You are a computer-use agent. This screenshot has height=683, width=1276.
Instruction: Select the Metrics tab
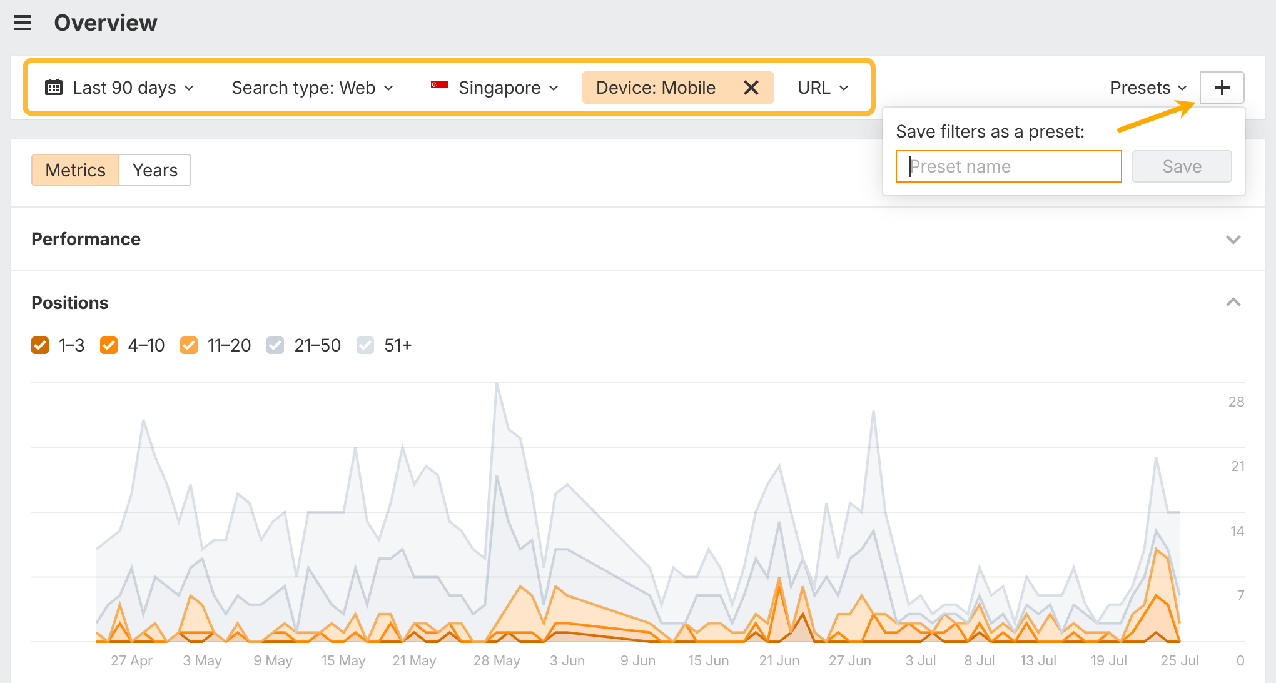(x=76, y=170)
